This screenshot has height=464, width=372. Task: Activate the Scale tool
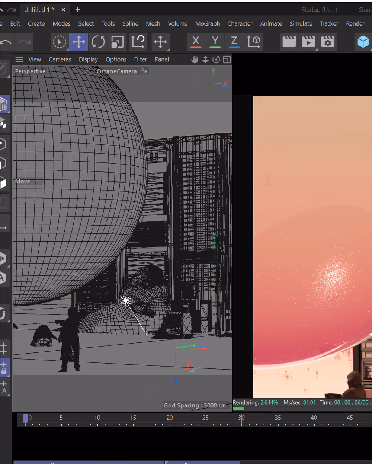click(118, 42)
